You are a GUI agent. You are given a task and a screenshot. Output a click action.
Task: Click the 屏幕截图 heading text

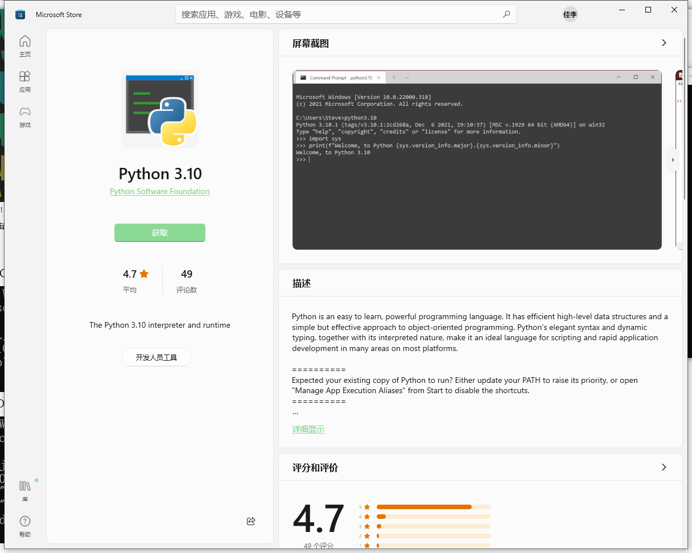click(311, 43)
